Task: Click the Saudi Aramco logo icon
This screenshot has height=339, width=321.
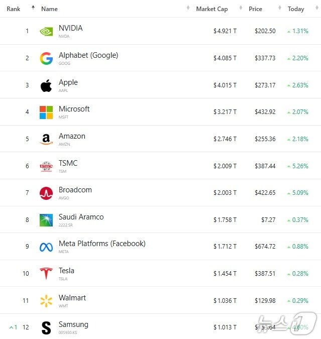Action: [46, 220]
